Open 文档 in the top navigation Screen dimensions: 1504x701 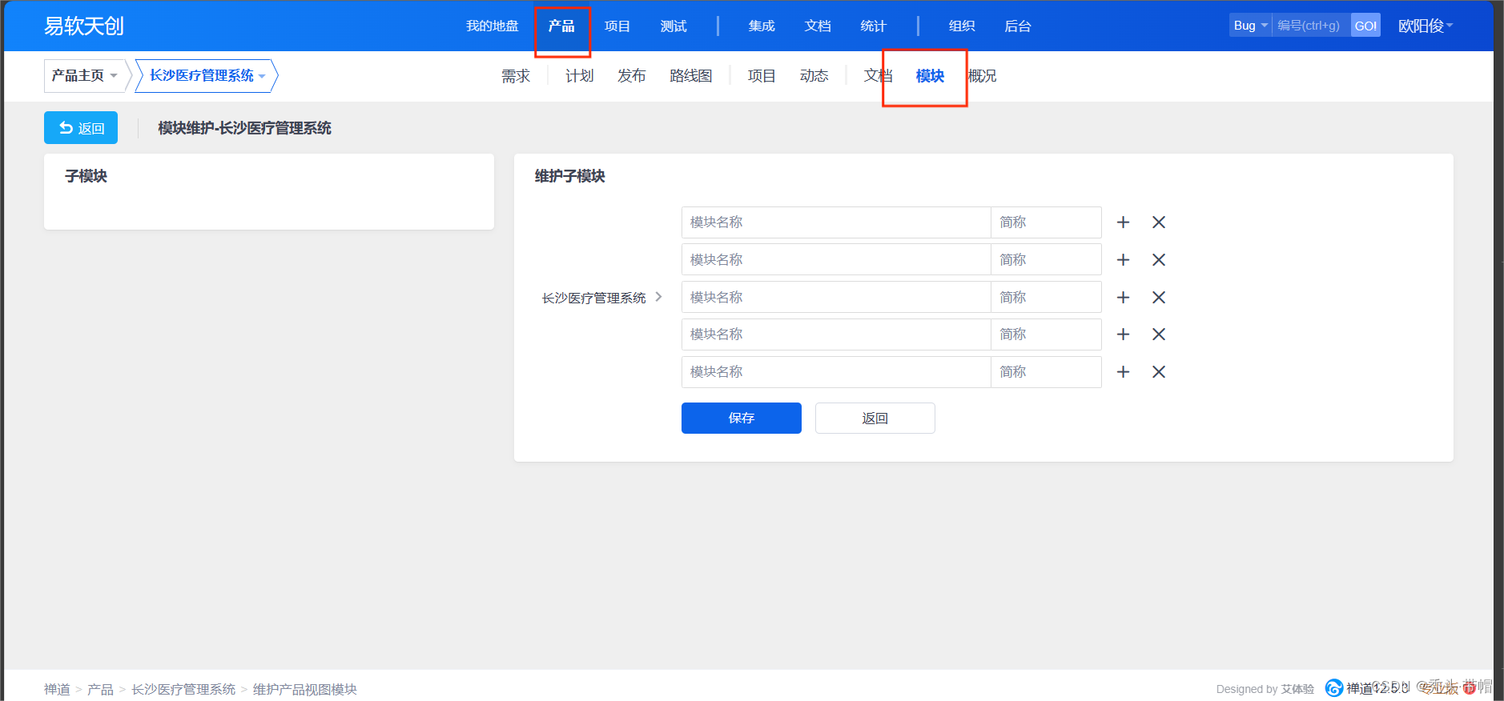[x=818, y=26]
